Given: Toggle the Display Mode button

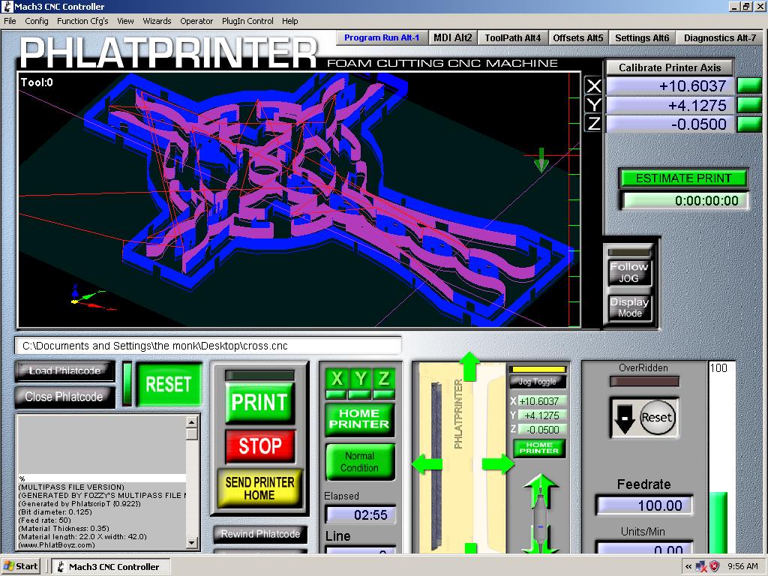Looking at the screenshot, I should pyautogui.click(x=629, y=307).
